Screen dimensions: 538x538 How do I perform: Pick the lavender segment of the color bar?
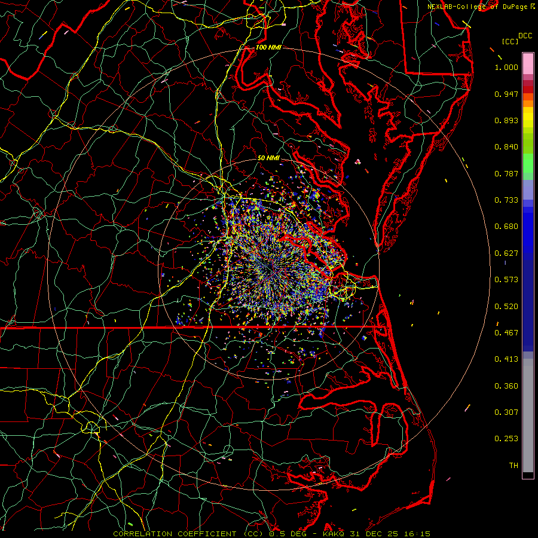pos(528,189)
